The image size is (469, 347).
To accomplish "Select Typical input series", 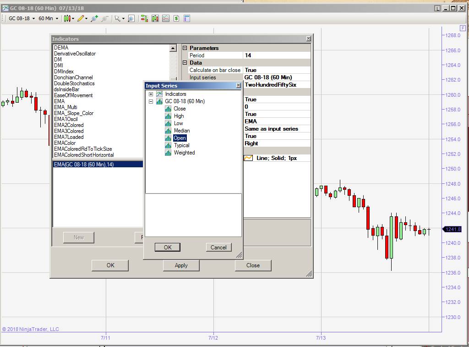I will (181, 145).
